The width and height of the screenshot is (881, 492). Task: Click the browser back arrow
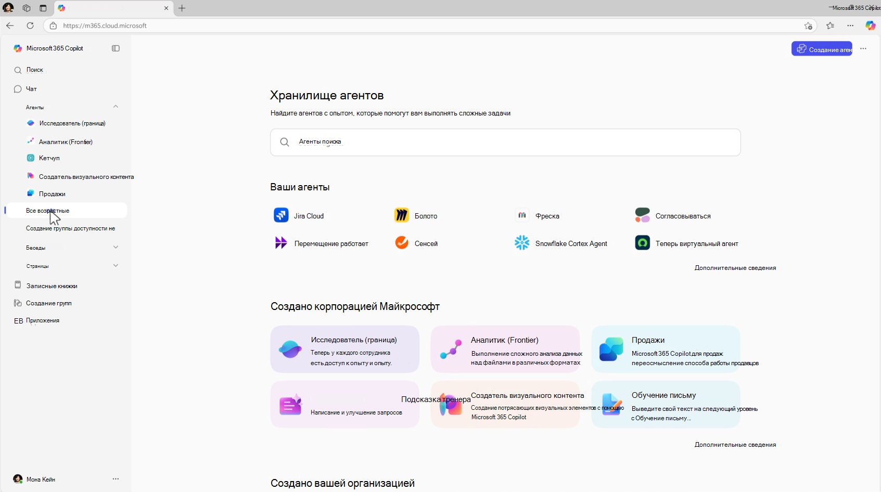[x=10, y=25]
